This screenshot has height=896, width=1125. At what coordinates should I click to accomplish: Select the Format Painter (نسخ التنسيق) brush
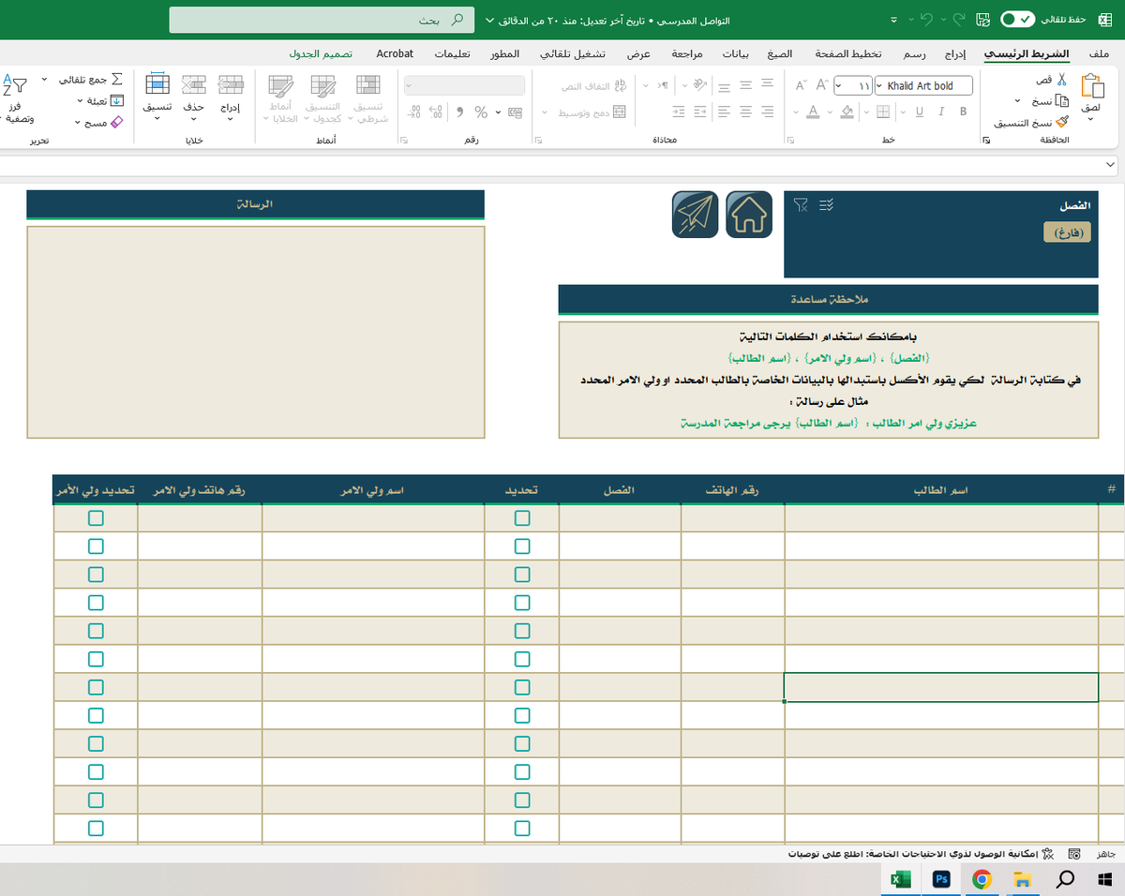click(x=1062, y=122)
